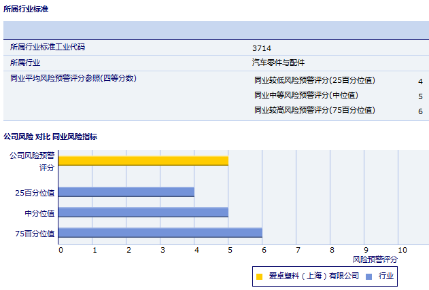Select the 所属行业标准工业代码 row label
Screen dimensions: 429x290
coord(48,48)
